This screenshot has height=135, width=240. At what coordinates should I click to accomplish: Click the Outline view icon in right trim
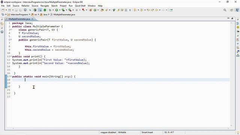click(238, 23)
